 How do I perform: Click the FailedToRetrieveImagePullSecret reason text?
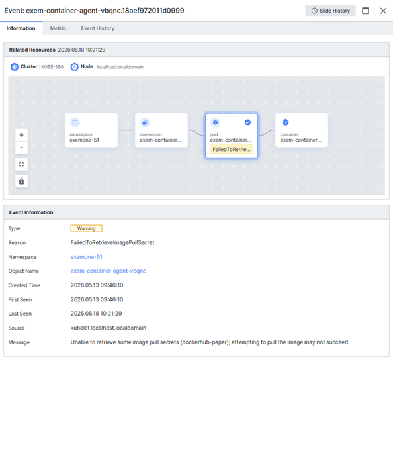click(x=112, y=243)
